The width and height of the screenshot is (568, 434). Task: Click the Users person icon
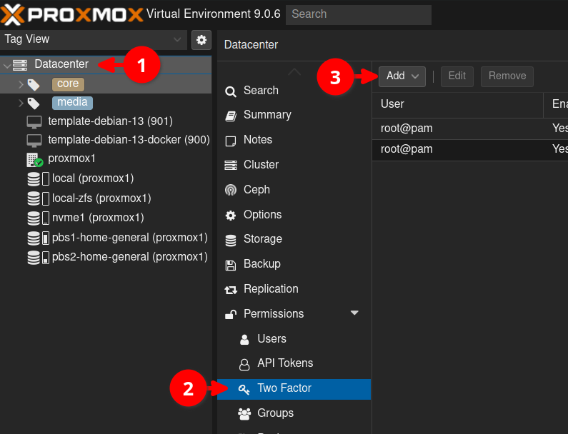244,340
